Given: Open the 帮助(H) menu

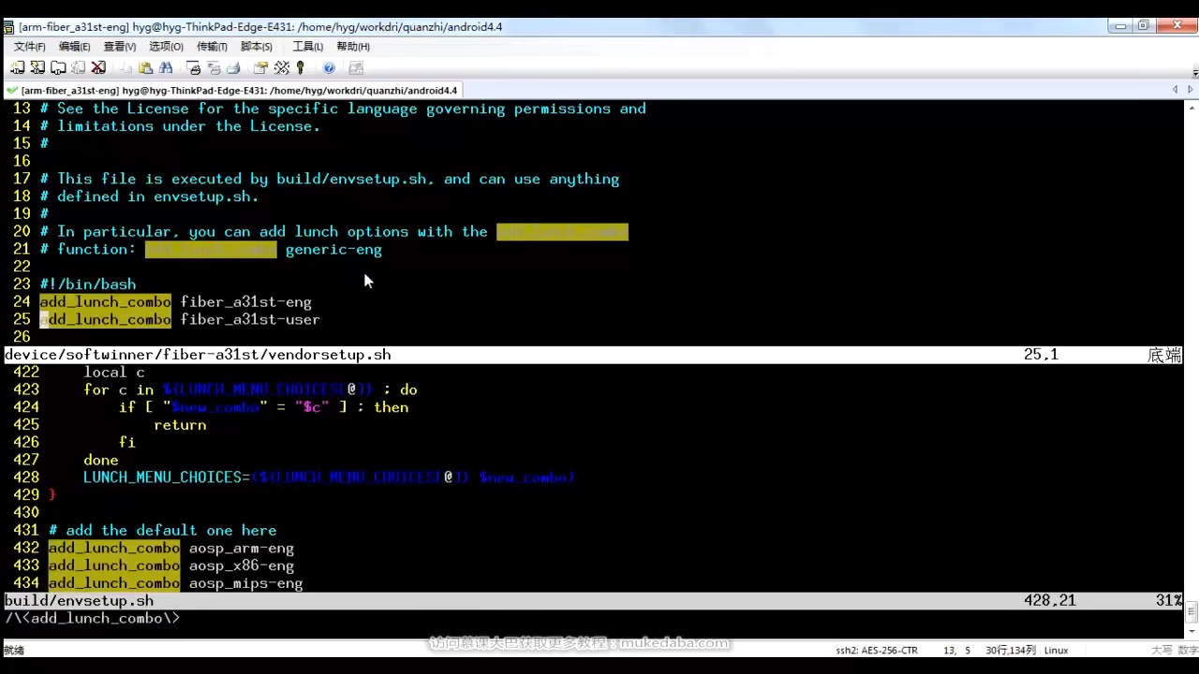Looking at the screenshot, I should tap(352, 46).
